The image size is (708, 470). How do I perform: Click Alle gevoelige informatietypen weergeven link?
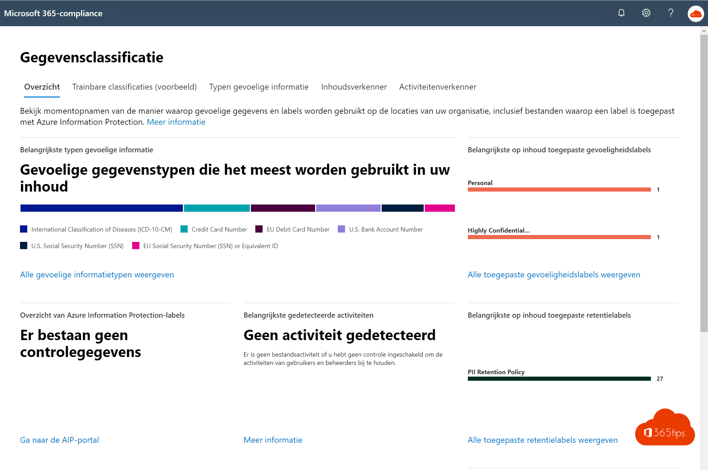pyautogui.click(x=97, y=275)
